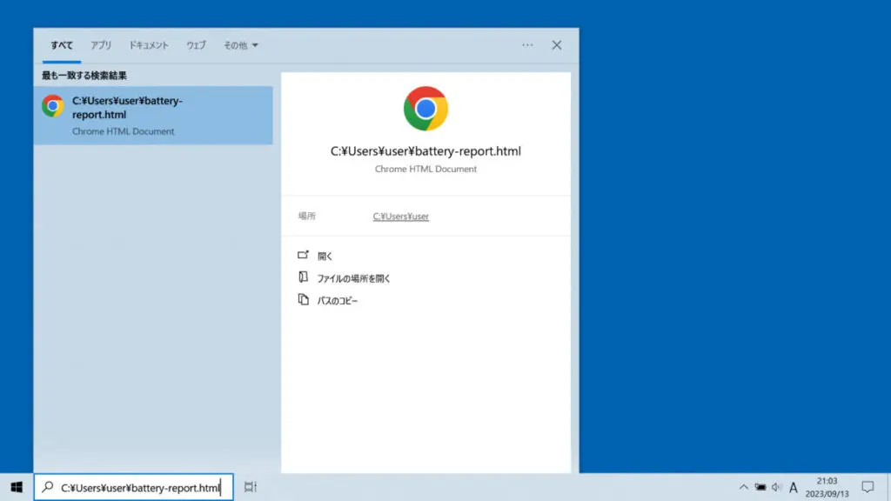Click the copy-path icon

coord(304,299)
